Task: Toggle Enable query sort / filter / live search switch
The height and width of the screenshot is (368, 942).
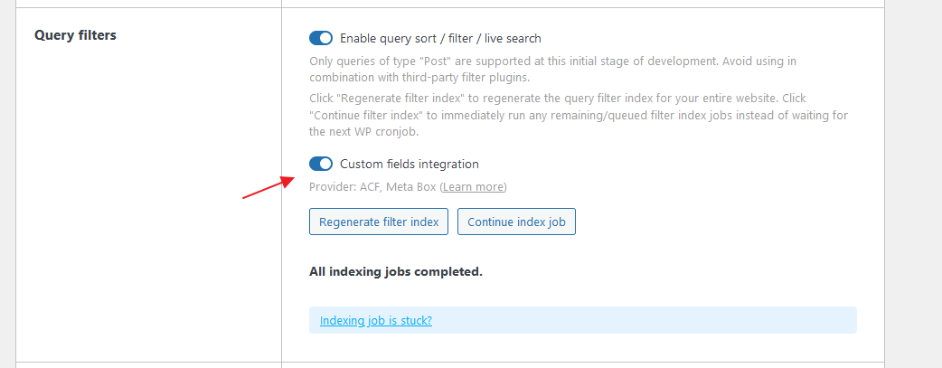Action: click(x=321, y=38)
